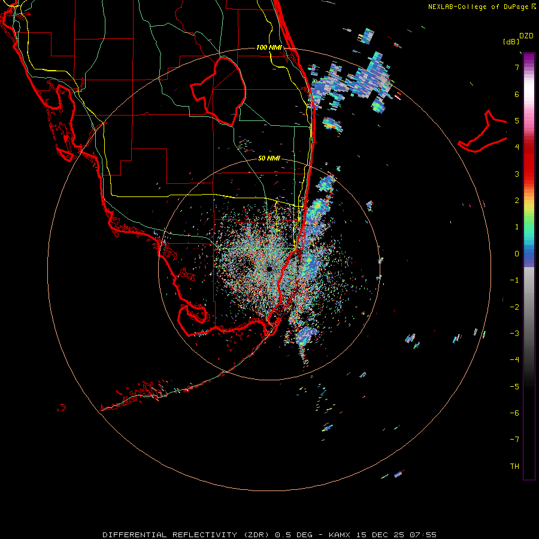Click "DIFFERENTIAL REFLECTIVITY" in the bottom caption
Screen dimensions: 539x539
point(170,535)
